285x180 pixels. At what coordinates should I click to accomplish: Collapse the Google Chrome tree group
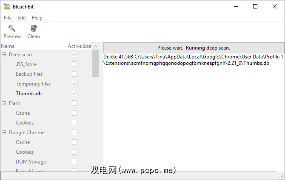(4, 133)
